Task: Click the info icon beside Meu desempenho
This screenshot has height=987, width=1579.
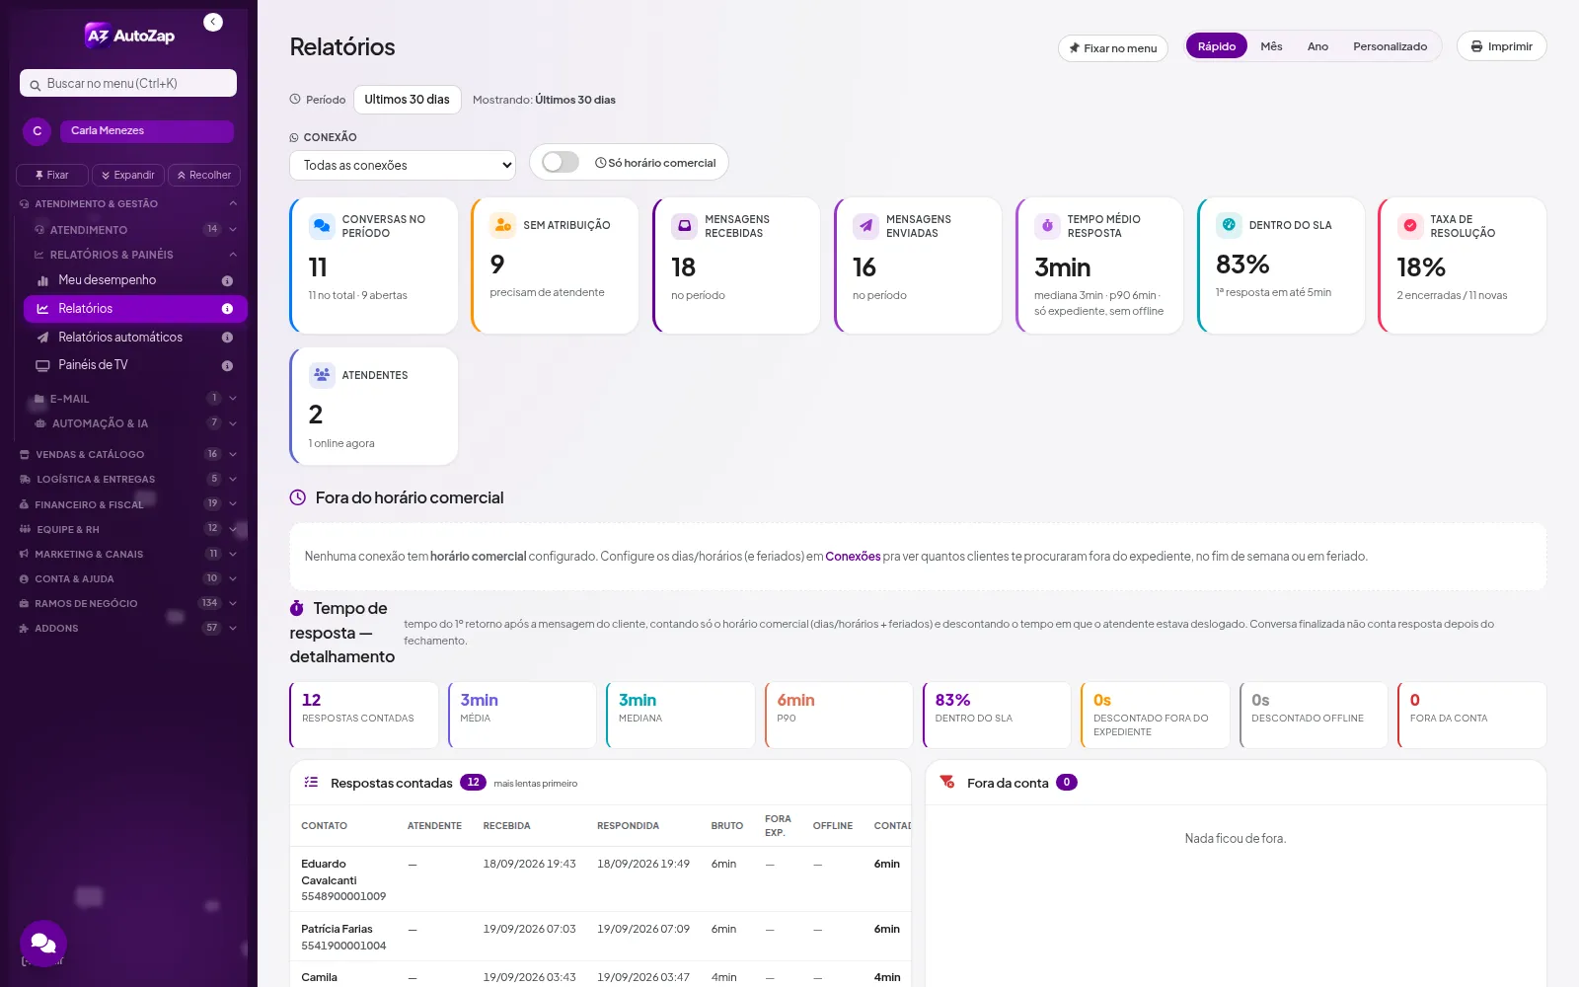Action: pos(227,280)
